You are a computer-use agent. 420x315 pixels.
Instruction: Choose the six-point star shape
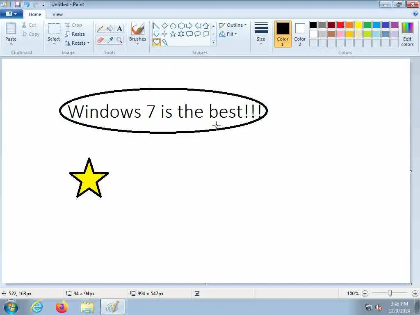[181, 34]
